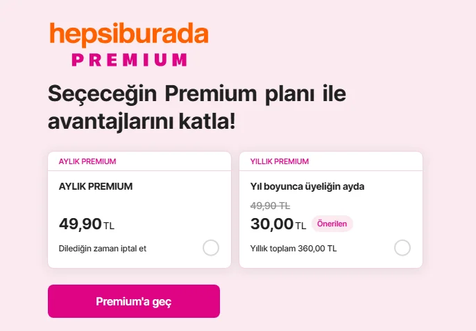Click the pink YILLIK PREMIUM card header
476x331 pixels.
pos(280,161)
